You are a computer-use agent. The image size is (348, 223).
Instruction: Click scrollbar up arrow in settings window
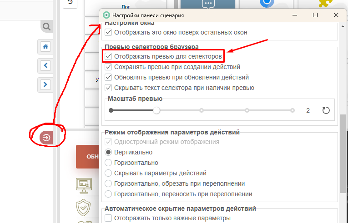342,27
